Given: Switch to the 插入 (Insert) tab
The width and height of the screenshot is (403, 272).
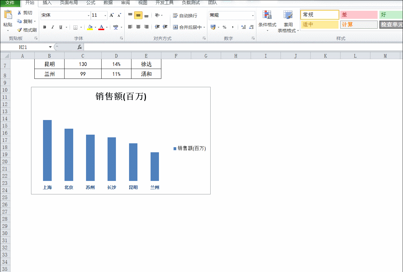Looking at the screenshot, I should coord(47,3).
